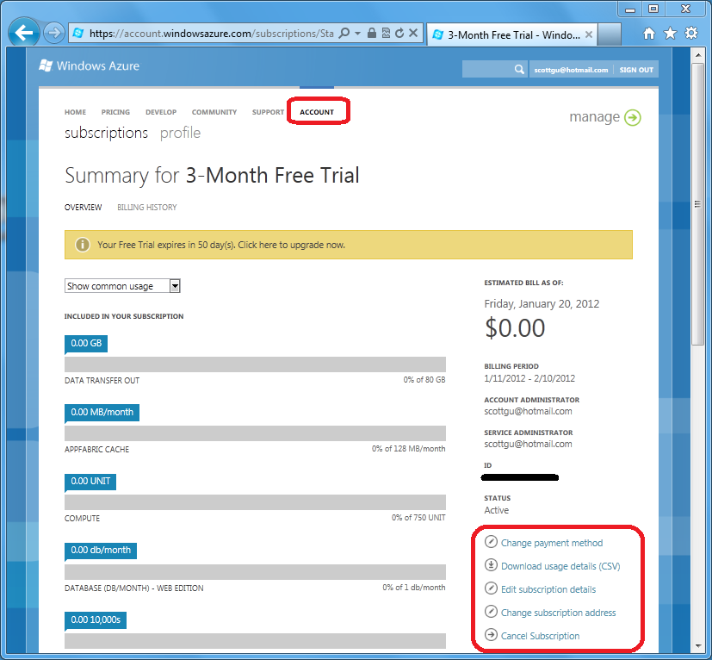Click the 0.00 10,000s usage label
The image size is (712, 660).
(x=96, y=620)
